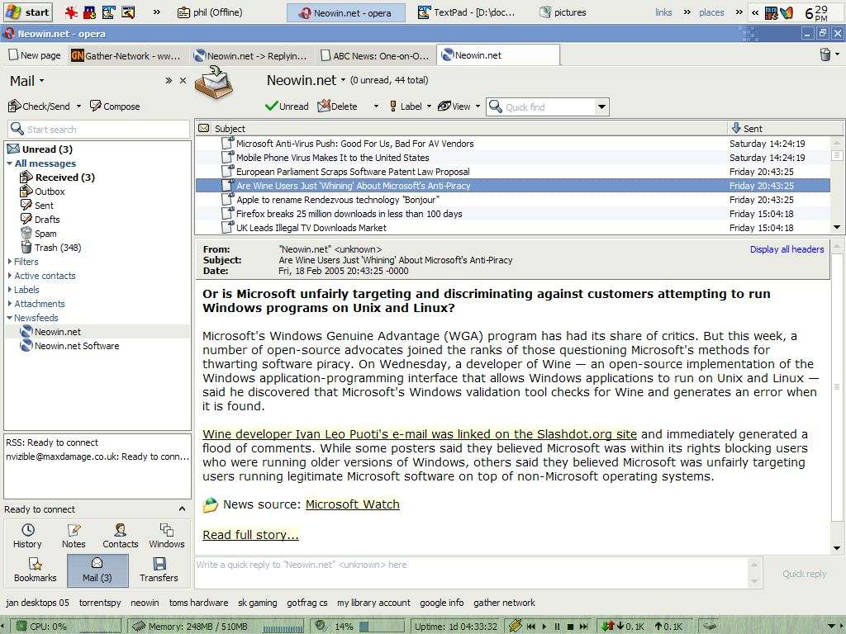The image size is (846, 634).
Task: Delete the selected message
Action: click(x=338, y=106)
